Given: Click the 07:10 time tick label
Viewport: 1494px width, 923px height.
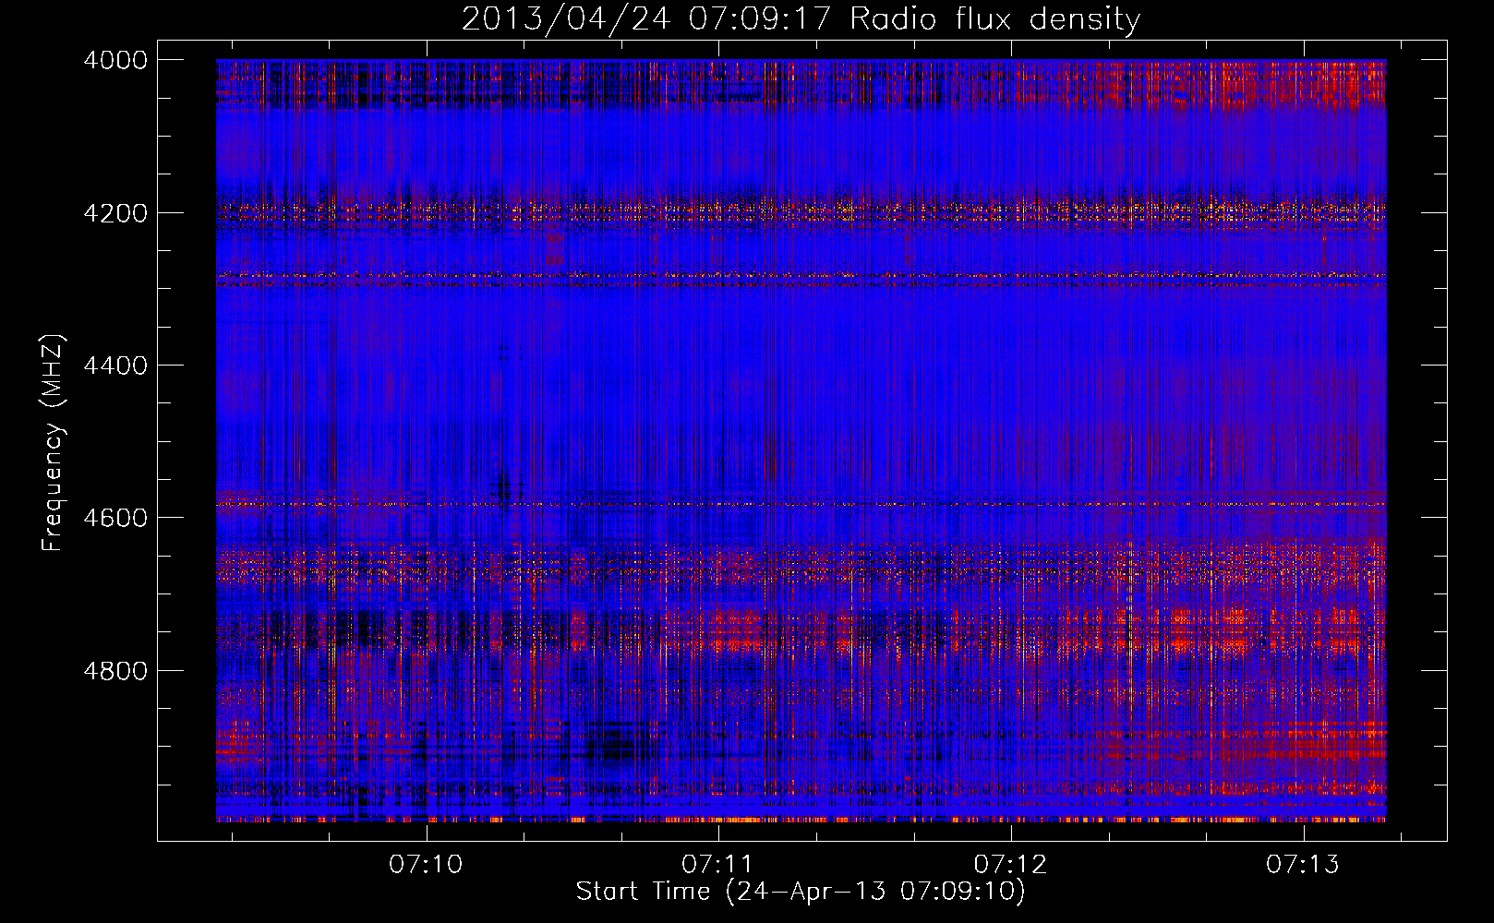Looking at the screenshot, I should click(x=426, y=864).
